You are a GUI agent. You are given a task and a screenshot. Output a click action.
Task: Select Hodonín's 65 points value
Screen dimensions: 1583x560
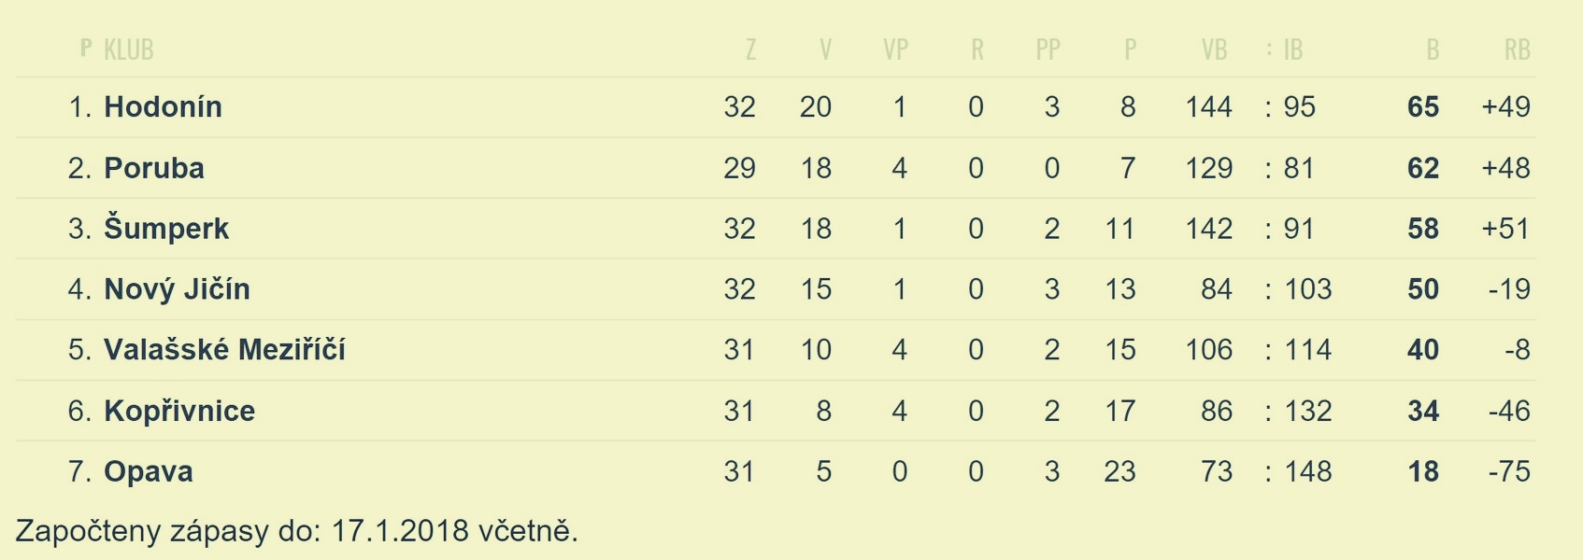1423,107
